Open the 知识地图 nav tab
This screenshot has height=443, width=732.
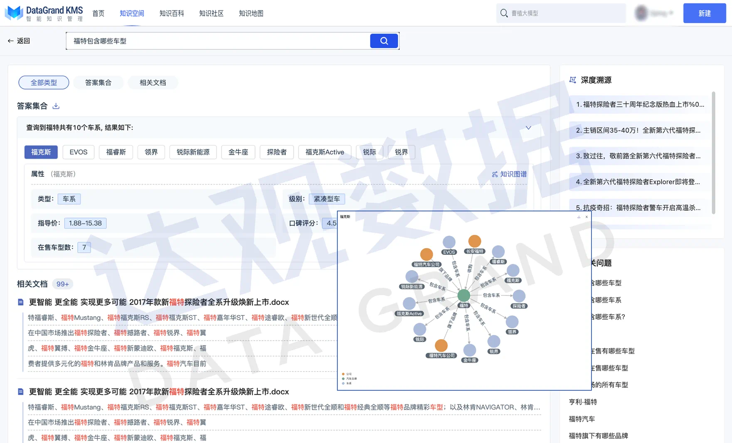click(251, 13)
